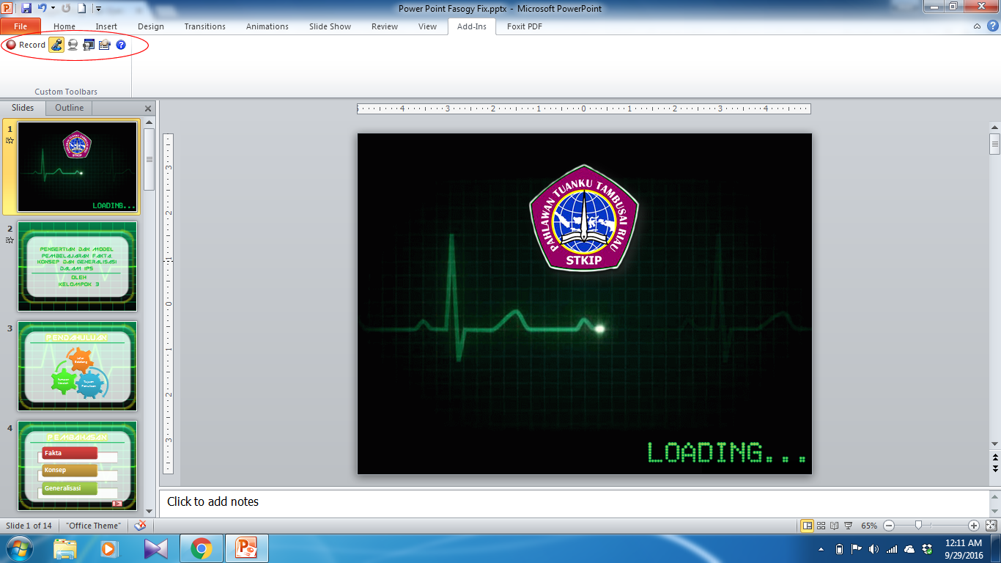Play animations star icon under slide 2
Viewport: 1001px width, 563px height.
10,240
